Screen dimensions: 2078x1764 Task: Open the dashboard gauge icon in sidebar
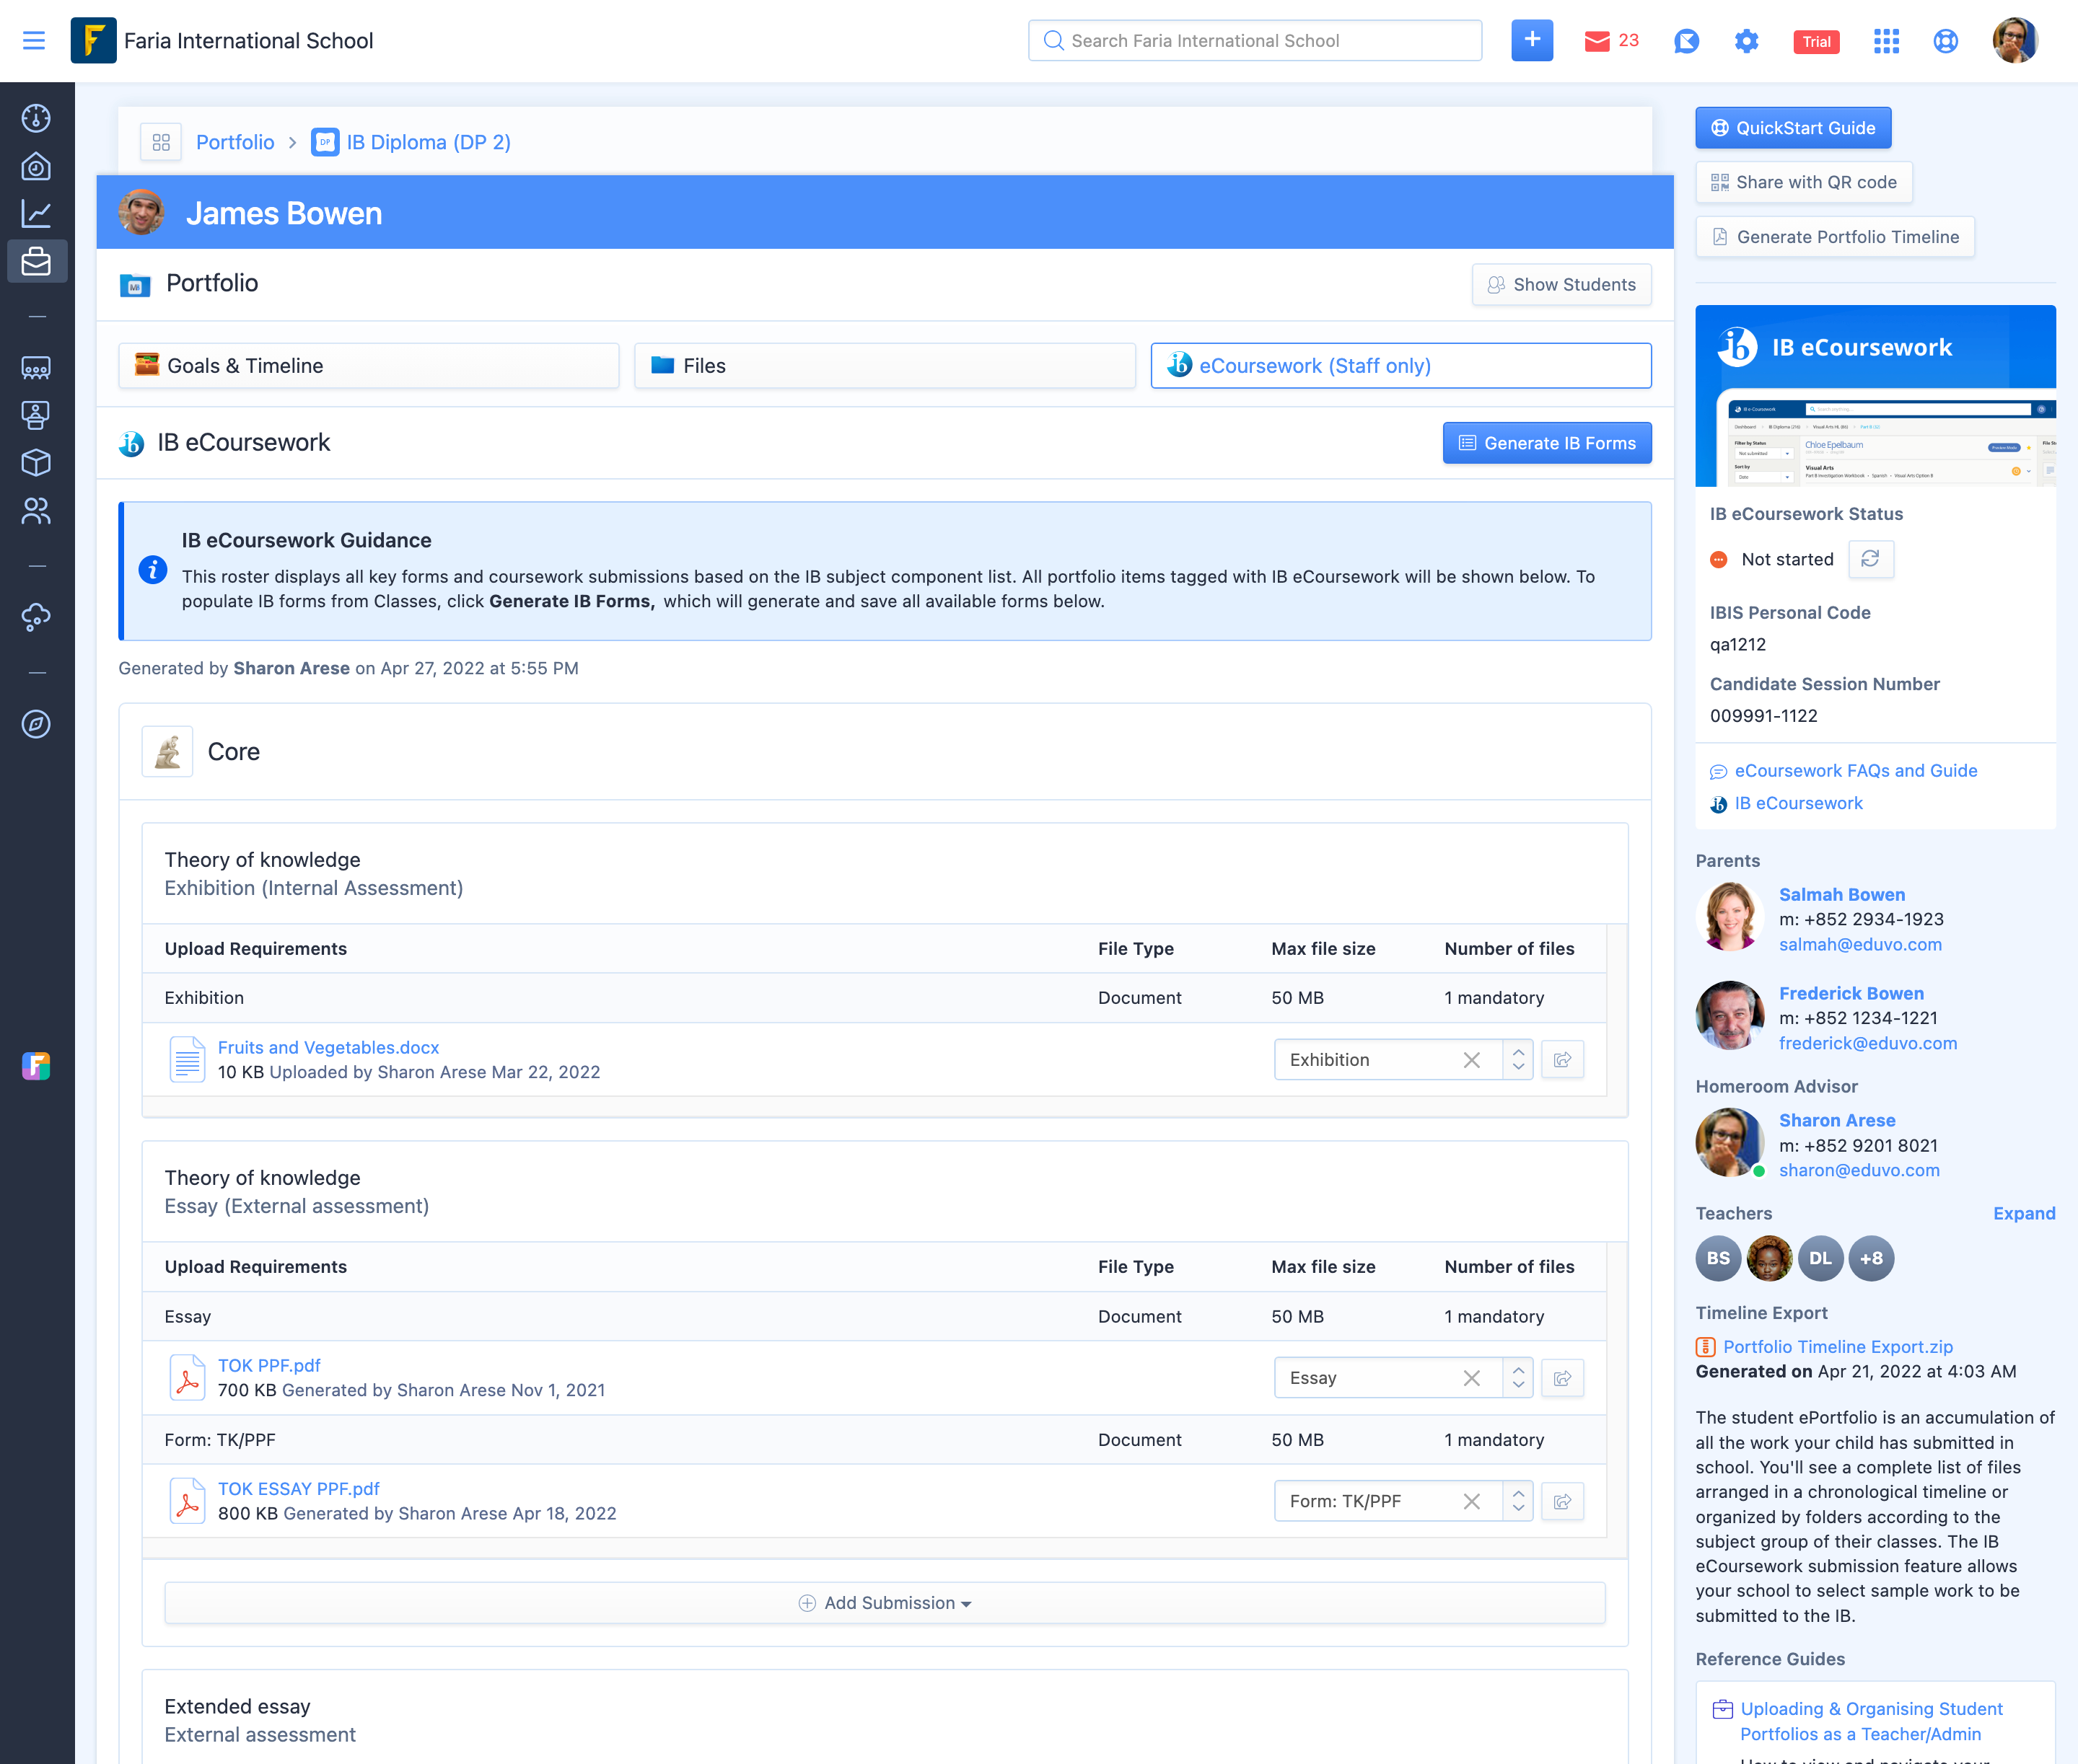point(36,118)
